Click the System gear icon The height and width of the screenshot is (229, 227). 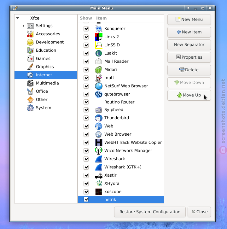30,108
